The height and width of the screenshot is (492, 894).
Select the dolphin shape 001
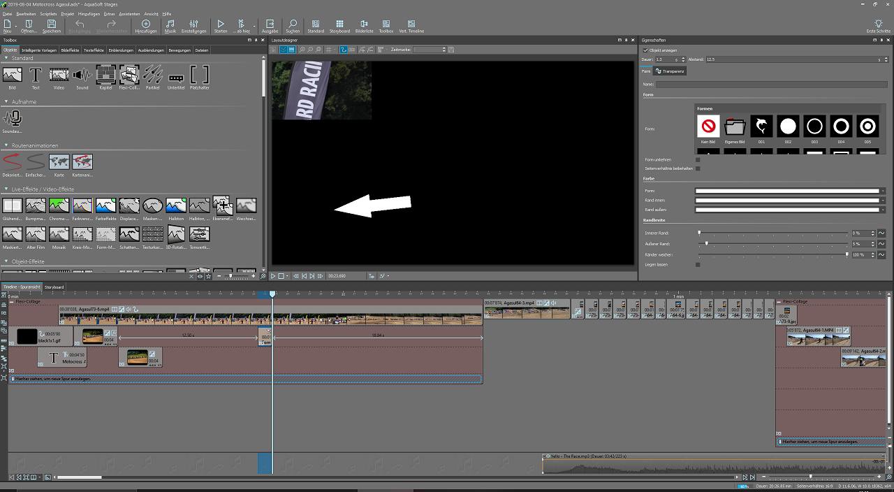point(761,126)
